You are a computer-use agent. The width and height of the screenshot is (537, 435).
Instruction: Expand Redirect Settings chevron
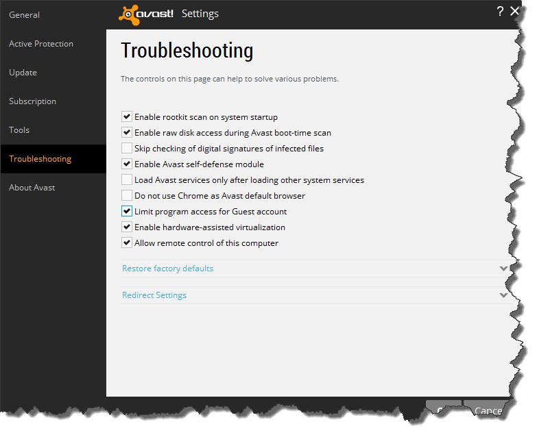[x=503, y=295]
